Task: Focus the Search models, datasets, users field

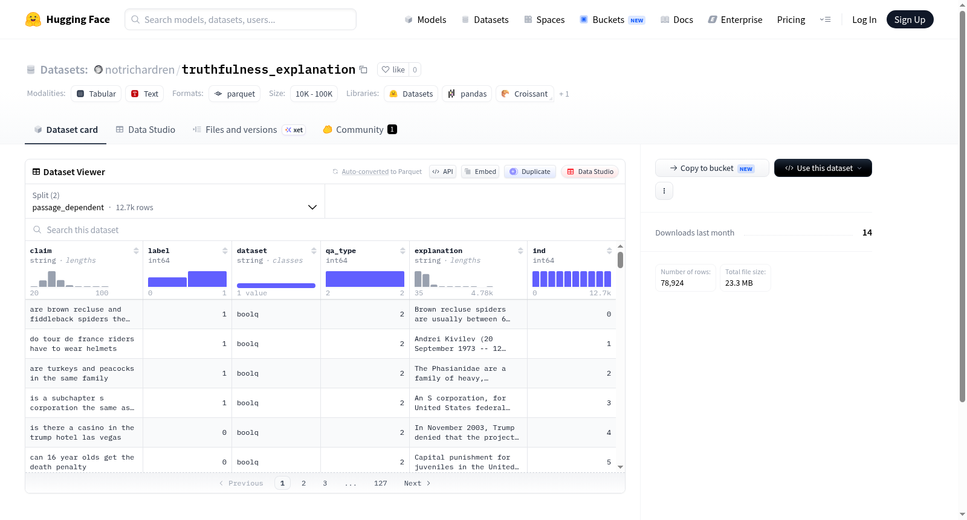Action: [241, 19]
